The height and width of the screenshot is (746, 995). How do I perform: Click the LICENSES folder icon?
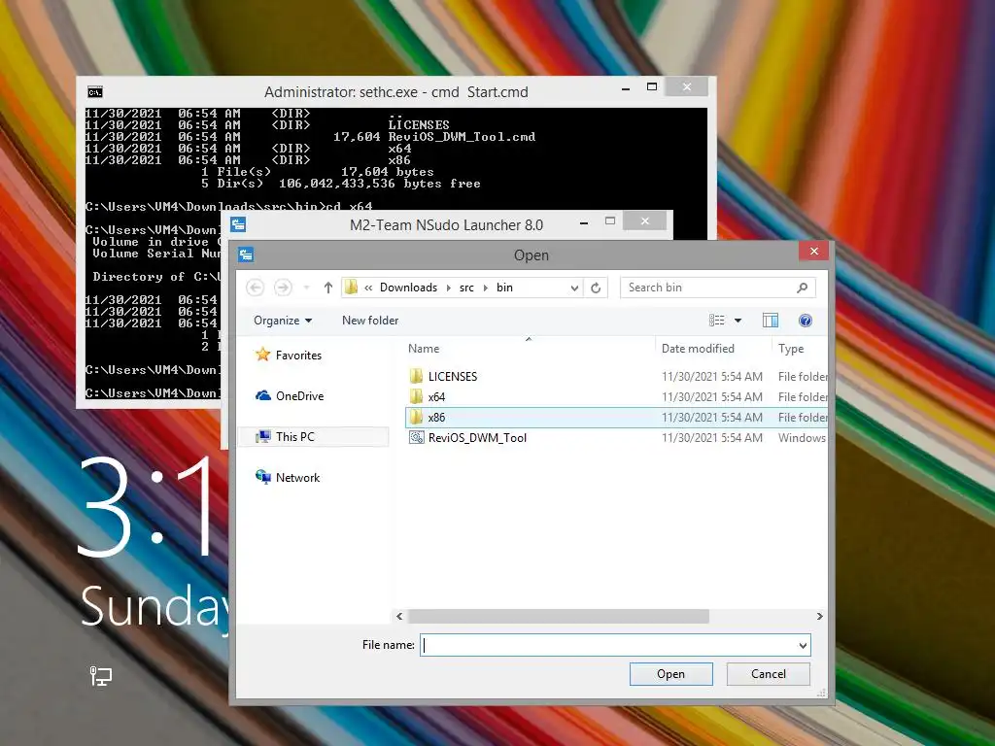416,376
